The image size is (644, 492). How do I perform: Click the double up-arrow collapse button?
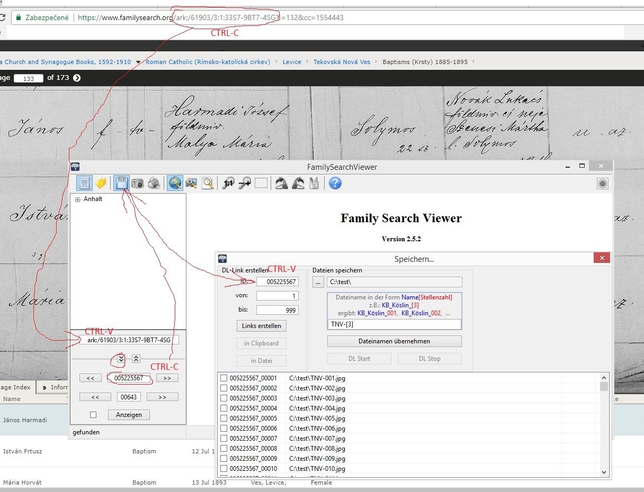point(136,358)
